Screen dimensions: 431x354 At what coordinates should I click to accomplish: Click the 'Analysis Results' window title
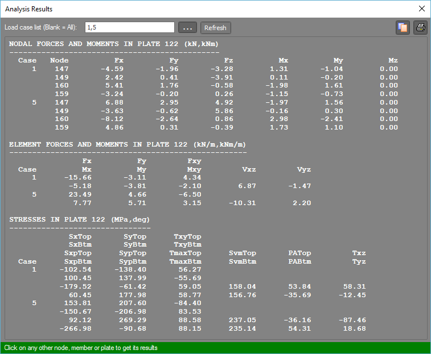29,9
